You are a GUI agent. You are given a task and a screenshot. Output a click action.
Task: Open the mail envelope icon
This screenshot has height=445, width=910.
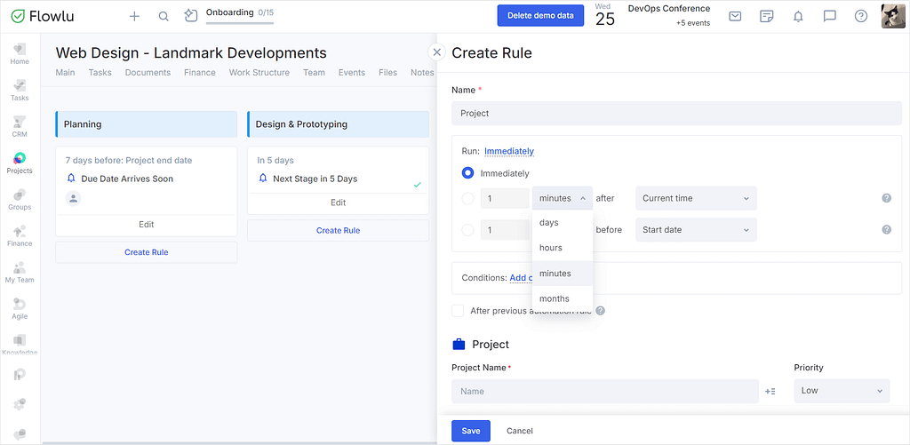click(x=735, y=16)
